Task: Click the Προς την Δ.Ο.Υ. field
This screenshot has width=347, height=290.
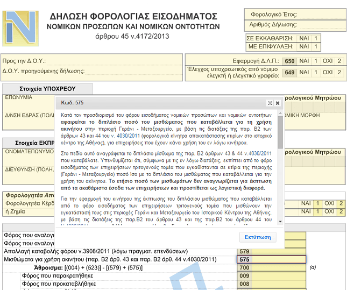Action: [114, 61]
